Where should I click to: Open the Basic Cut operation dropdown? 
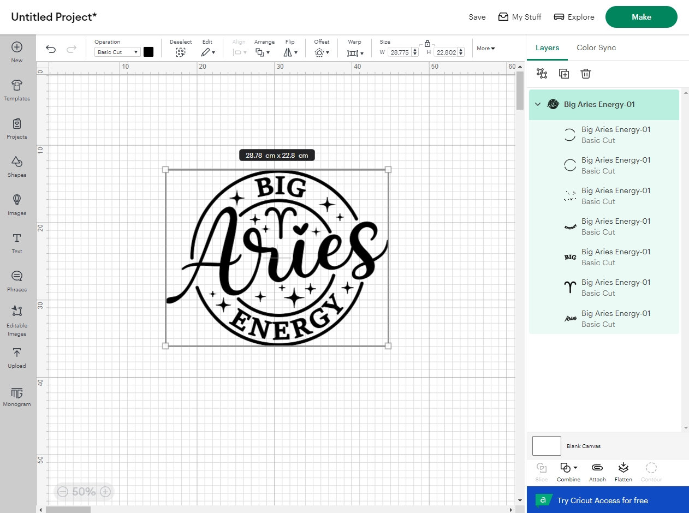point(116,52)
